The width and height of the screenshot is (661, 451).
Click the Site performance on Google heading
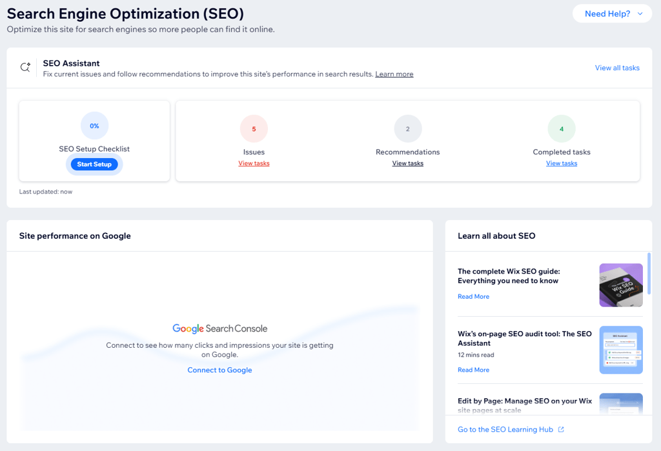click(75, 236)
